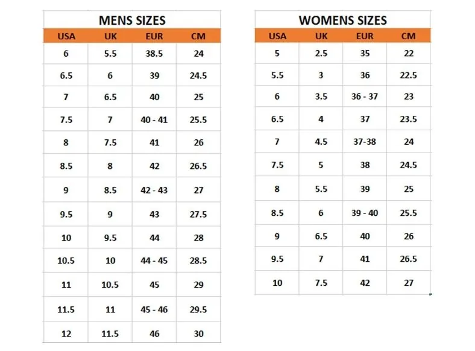Select mens EUR cell 45 - 46
Image resolution: width=475 pixels, height=351 pixels.
[154, 309]
